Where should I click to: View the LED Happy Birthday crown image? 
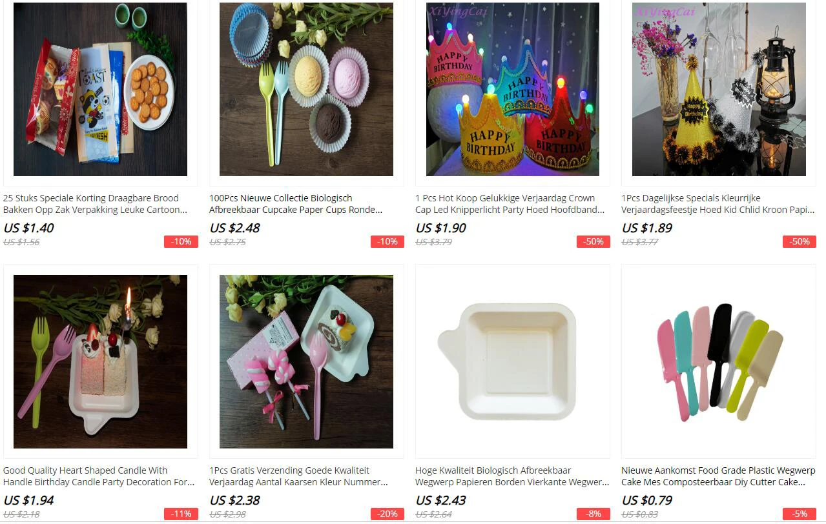tap(512, 90)
